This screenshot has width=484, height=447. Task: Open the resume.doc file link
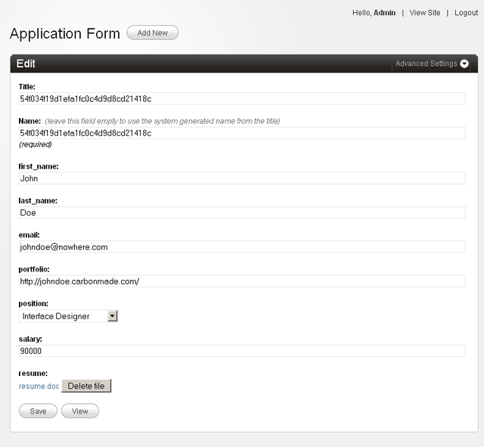point(39,386)
